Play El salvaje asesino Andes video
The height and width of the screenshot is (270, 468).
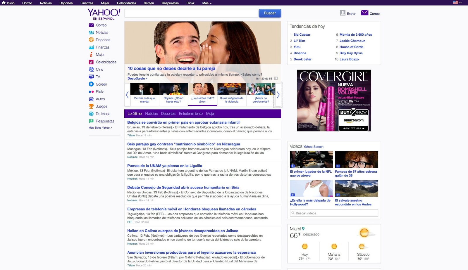[x=357, y=188]
